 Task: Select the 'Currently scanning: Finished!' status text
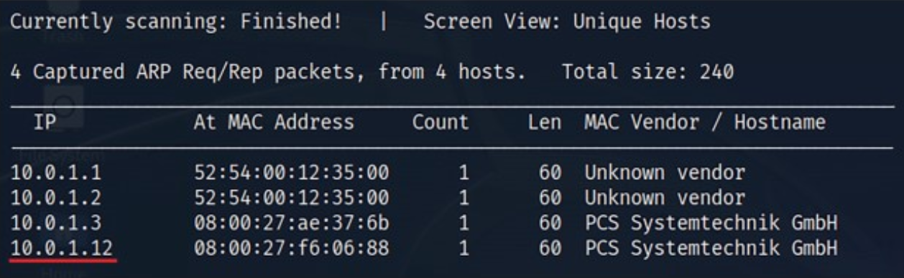[x=177, y=22]
